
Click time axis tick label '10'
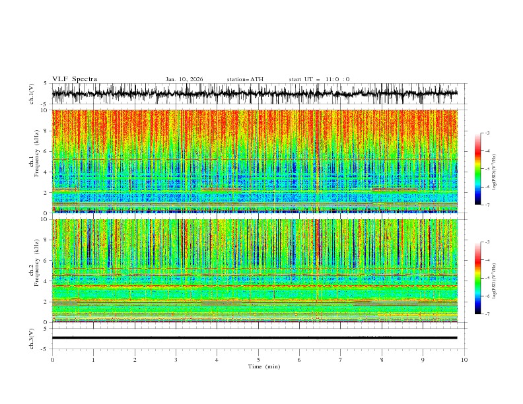464,360
